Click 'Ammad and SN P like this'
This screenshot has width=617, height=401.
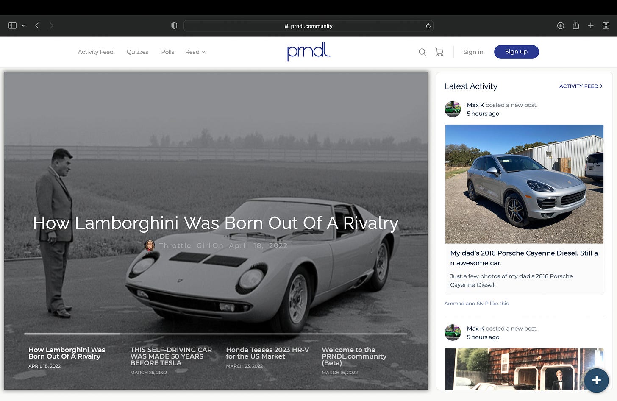[x=476, y=304]
